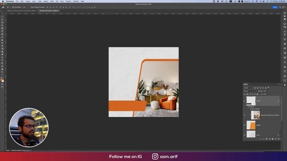Click the blue Share button

[275, 7]
